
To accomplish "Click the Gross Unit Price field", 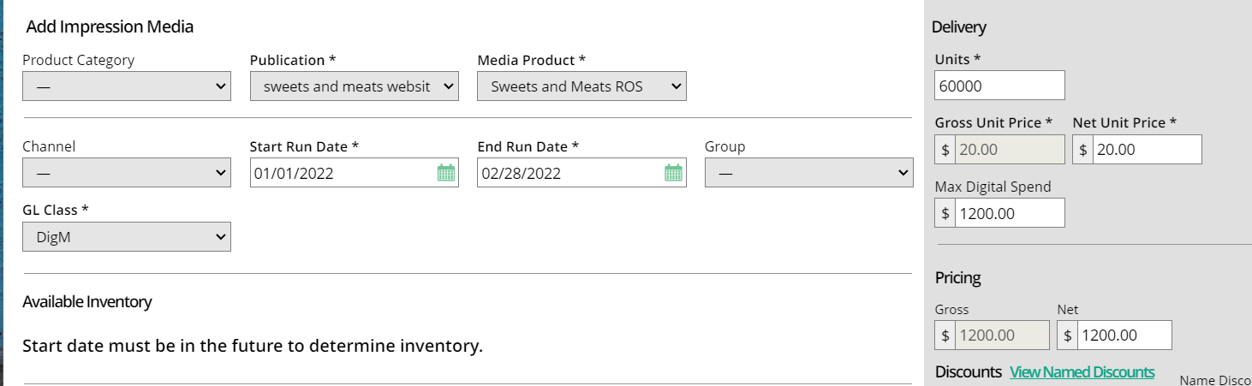I will 1009,150.
